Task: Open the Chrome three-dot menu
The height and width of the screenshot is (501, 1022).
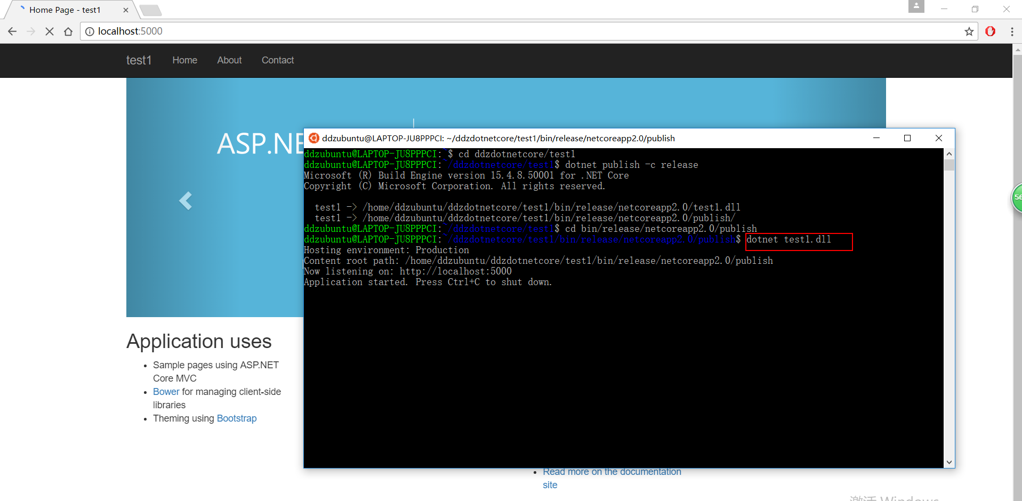Action: click(x=1012, y=31)
